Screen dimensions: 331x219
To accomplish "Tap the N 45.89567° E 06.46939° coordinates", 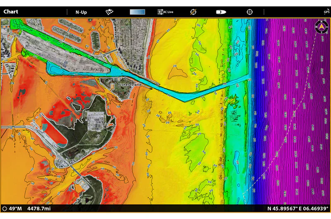I will [x=297, y=209].
